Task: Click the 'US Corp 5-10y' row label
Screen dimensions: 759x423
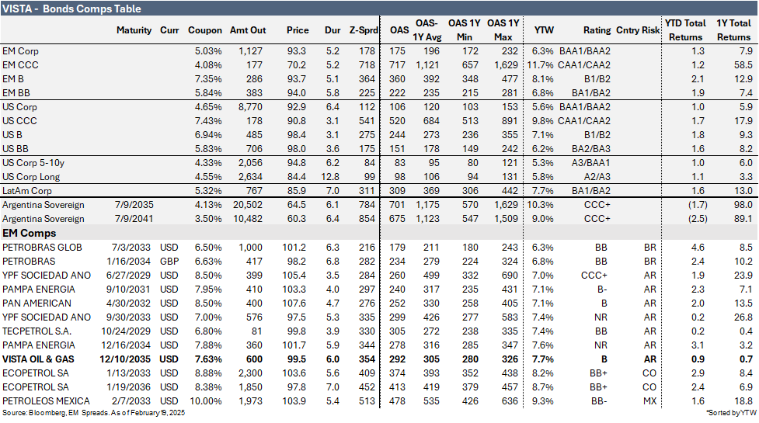Action: (33, 163)
